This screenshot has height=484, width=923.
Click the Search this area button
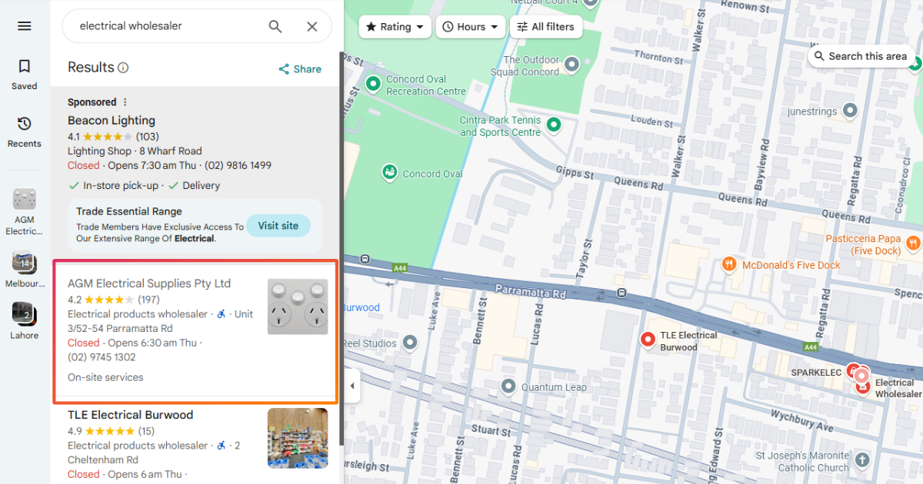coord(861,56)
